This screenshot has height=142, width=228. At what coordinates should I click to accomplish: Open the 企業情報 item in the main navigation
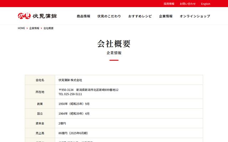(166, 16)
